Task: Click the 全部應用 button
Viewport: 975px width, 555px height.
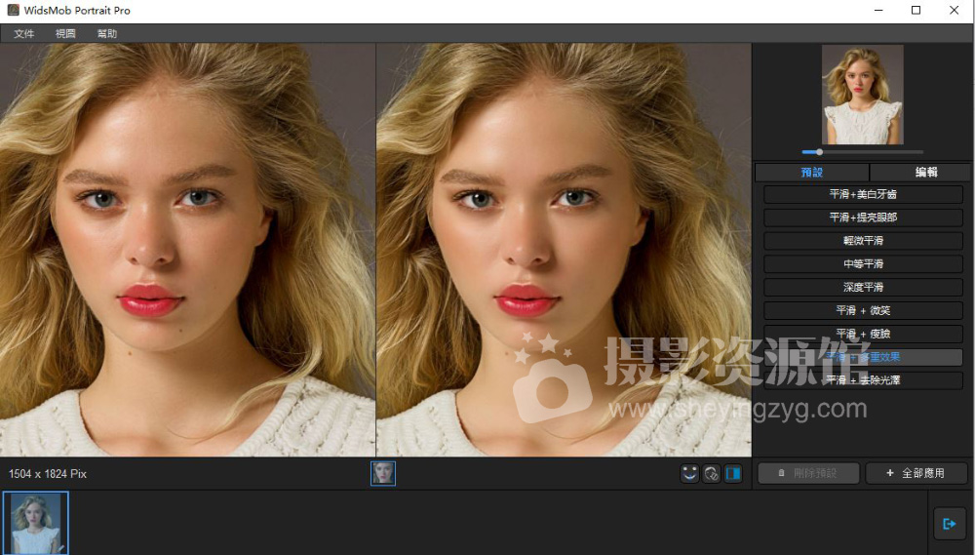Action: (916, 473)
